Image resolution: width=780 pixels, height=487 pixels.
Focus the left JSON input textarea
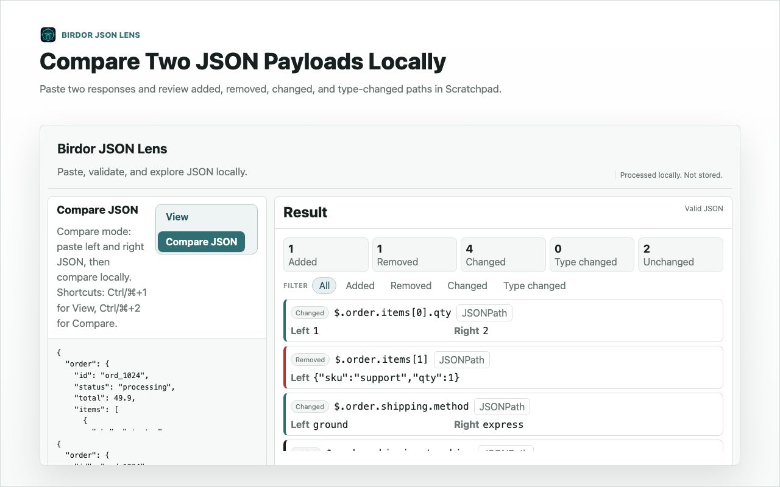(x=157, y=388)
